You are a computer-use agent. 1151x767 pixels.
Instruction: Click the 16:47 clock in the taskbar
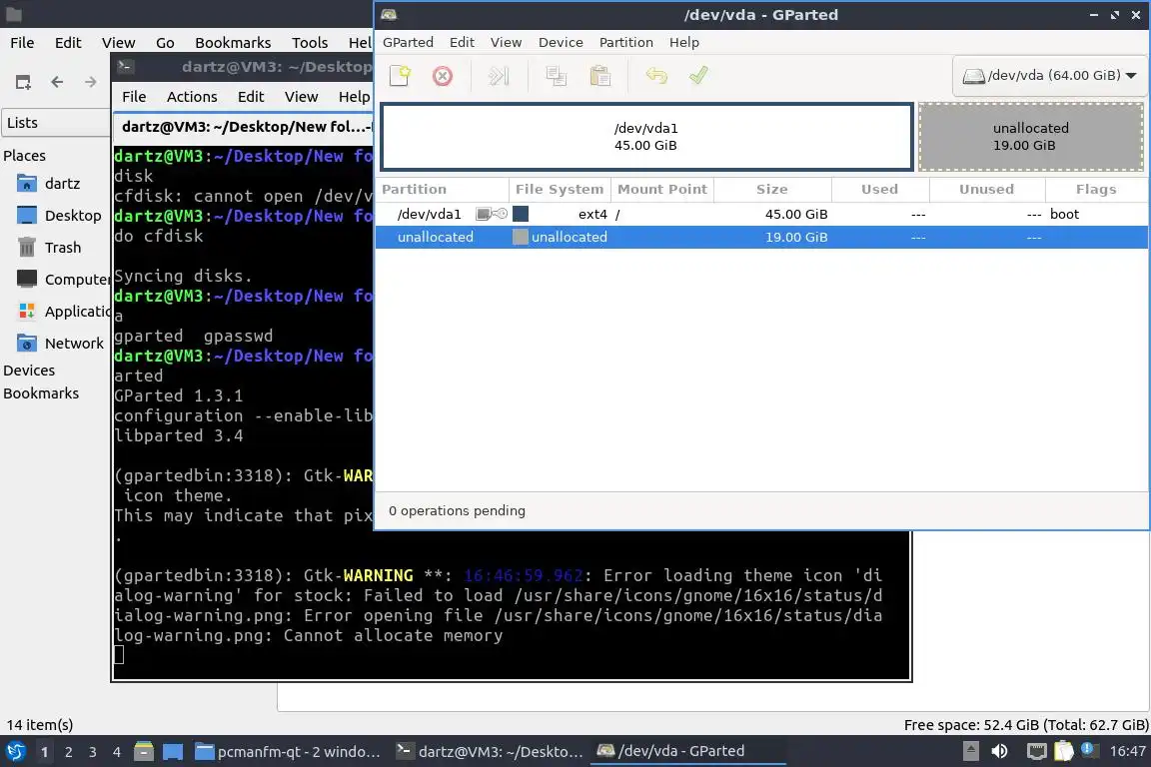(x=1127, y=752)
